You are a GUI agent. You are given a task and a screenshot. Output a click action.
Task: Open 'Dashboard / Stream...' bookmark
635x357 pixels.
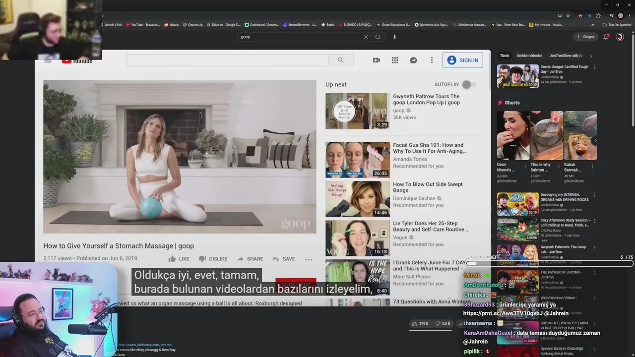coord(261,24)
